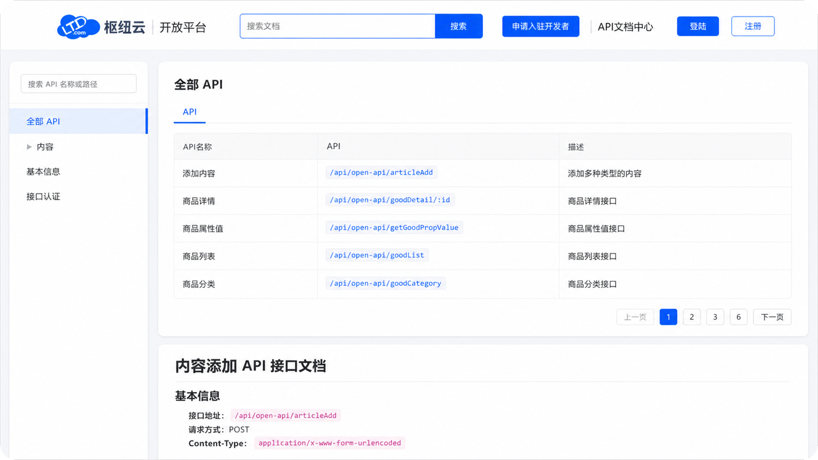Image resolution: width=818 pixels, height=460 pixels.
Task: Go to page 3
Action: 715,317
